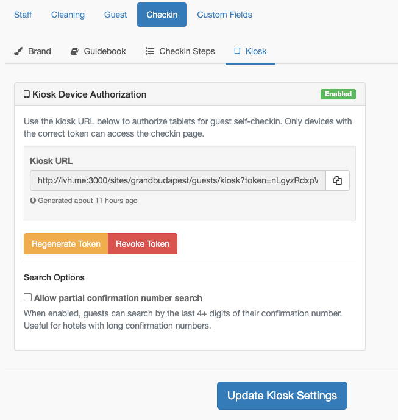398x420 pixels.
Task: Click the list icon beside Checkin Steps
Action: [x=150, y=51]
